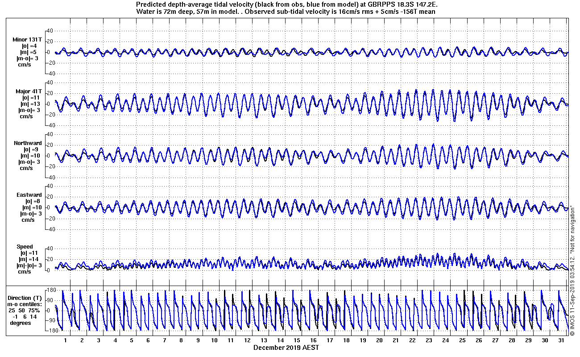Click day "13" on the date axis

[264, 340]
